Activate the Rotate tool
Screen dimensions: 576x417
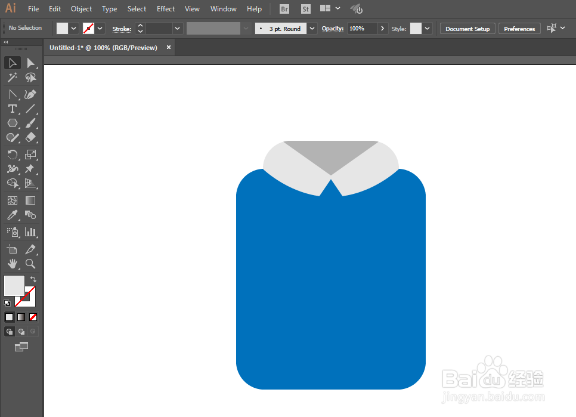(x=13, y=155)
